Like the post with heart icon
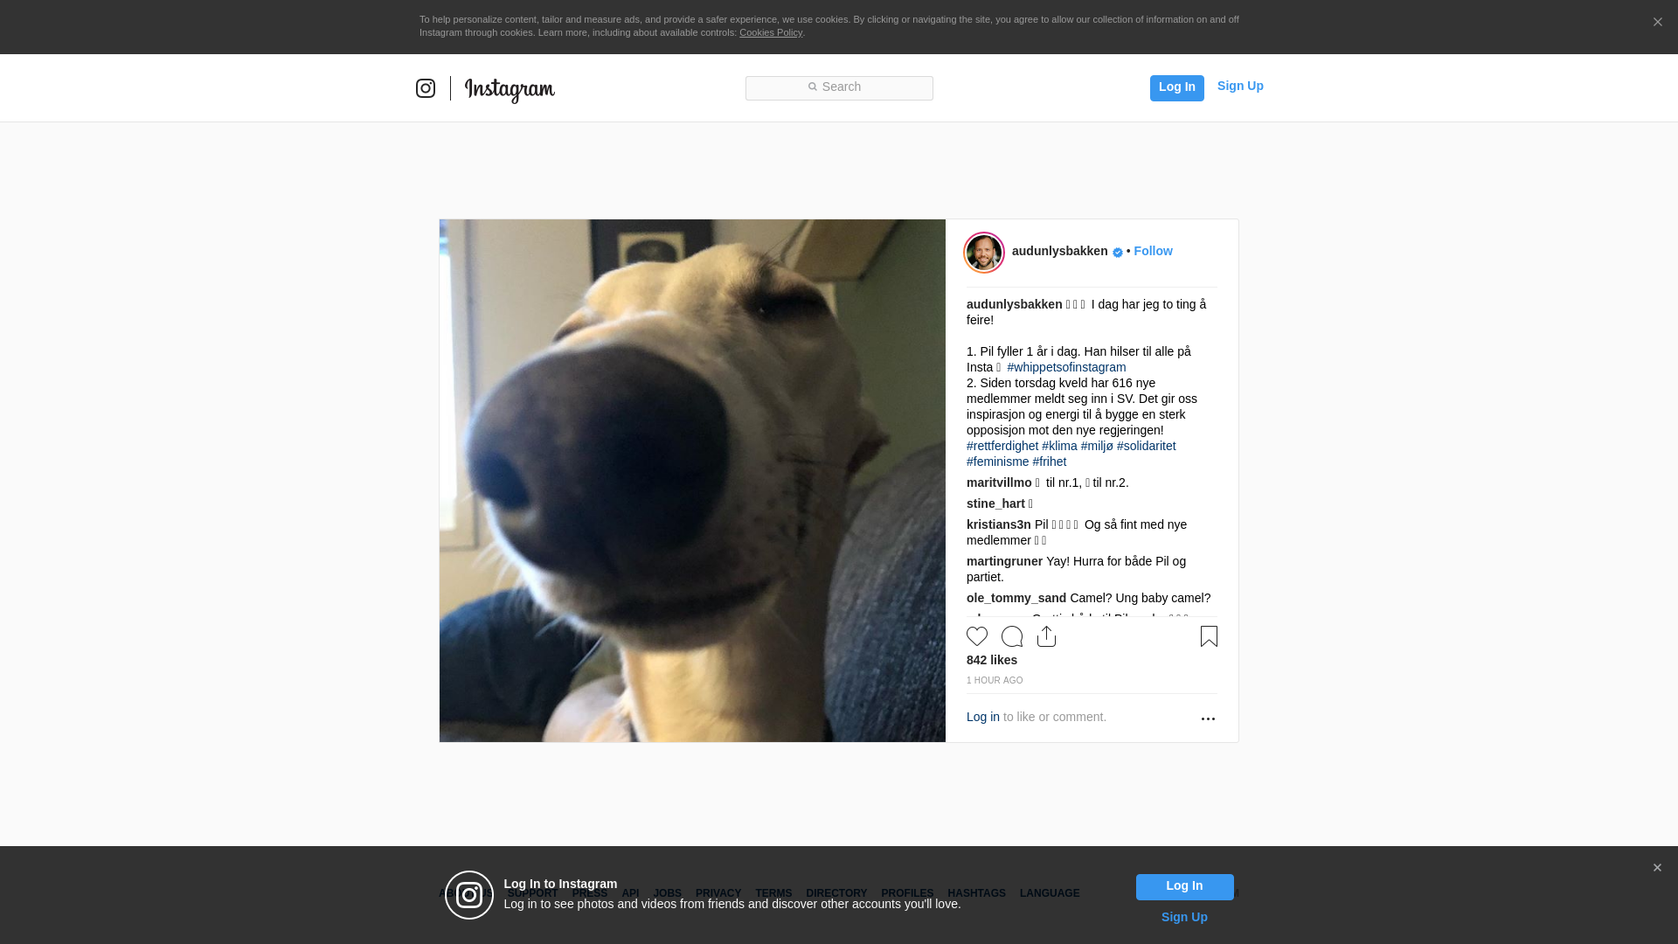Screen dimensions: 1678x944 coord(977,636)
